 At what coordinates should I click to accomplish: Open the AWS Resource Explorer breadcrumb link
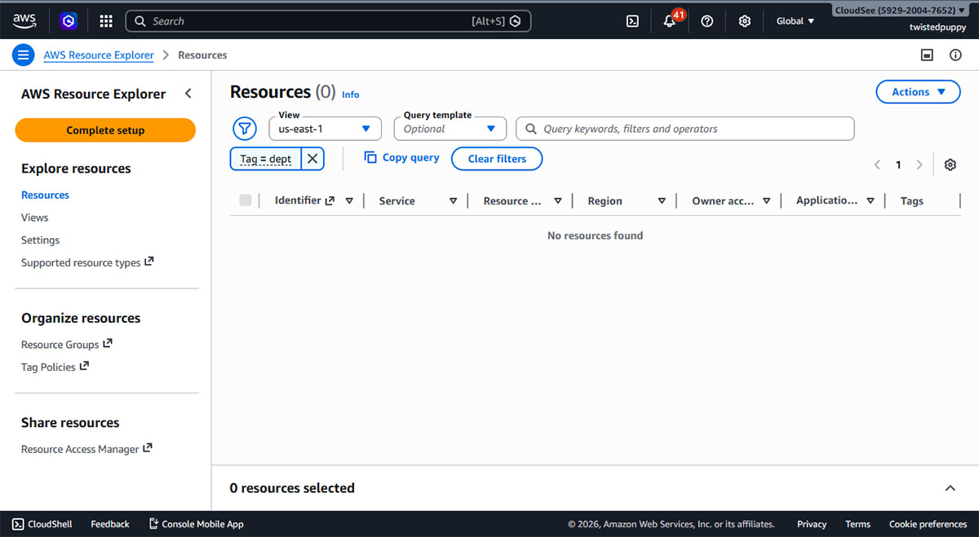99,55
